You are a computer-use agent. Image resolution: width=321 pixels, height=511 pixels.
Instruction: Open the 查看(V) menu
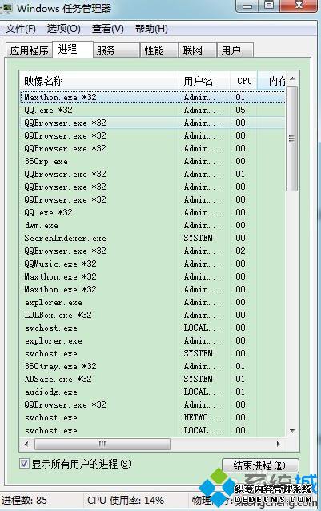click(108, 29)
